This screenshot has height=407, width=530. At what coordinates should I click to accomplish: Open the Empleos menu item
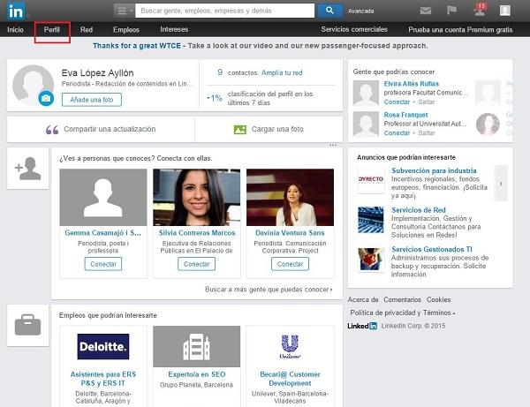click(x=125, y=30)
